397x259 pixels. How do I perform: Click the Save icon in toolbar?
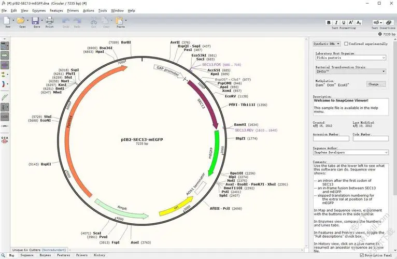point(35,21)
